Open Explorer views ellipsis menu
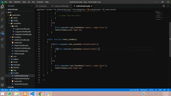171x96 pixels. 32,6
